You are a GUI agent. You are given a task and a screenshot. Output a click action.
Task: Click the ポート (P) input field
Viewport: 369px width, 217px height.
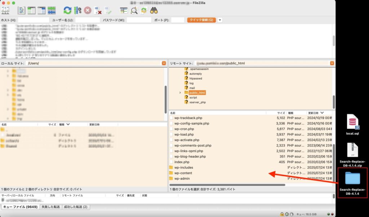coord(178,20)
